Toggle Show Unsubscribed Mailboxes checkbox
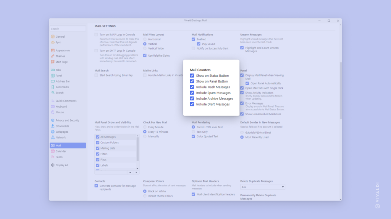Screen dimensions: 391x219 [x=242, y=114]
